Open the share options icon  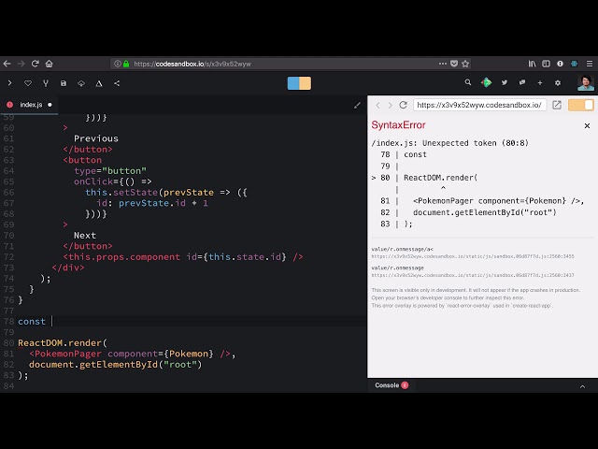(x=117, y=83)
